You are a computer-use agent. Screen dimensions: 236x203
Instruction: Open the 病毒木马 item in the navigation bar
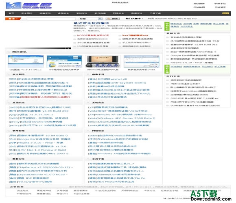45,13
